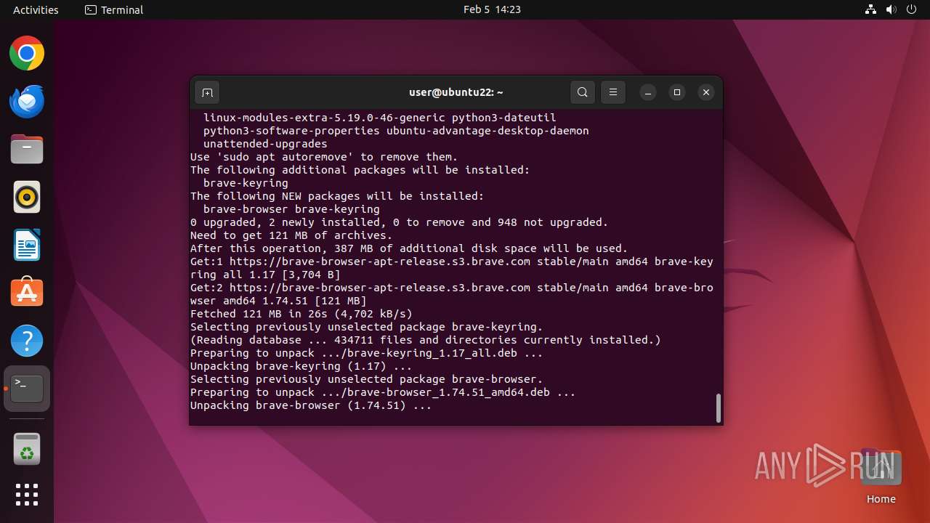Click 'Preparing to unpack .../brave-keyring_1.17_all.deb'
Viewport: 930px width, 523px height.
(367, 353)
